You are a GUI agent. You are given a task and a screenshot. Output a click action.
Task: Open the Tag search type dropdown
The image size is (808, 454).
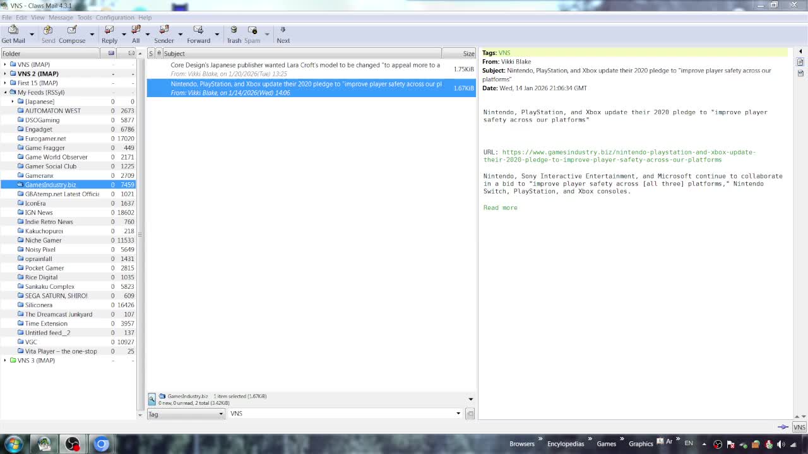pyautogui.click(x=186, y=414)
